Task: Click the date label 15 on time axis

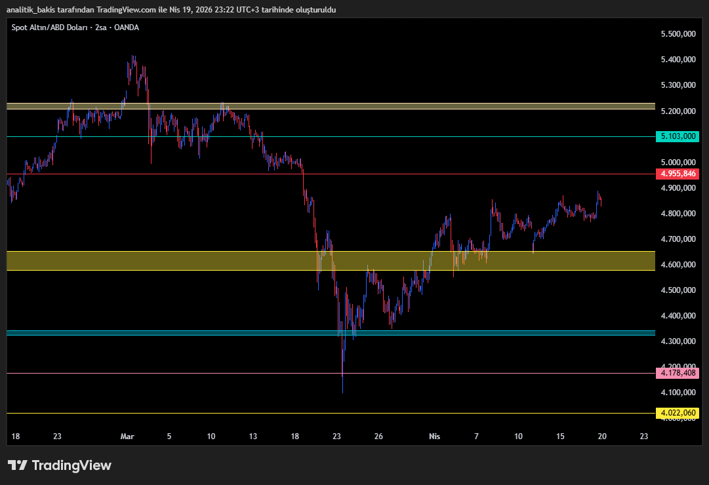Action: point(560,436)
